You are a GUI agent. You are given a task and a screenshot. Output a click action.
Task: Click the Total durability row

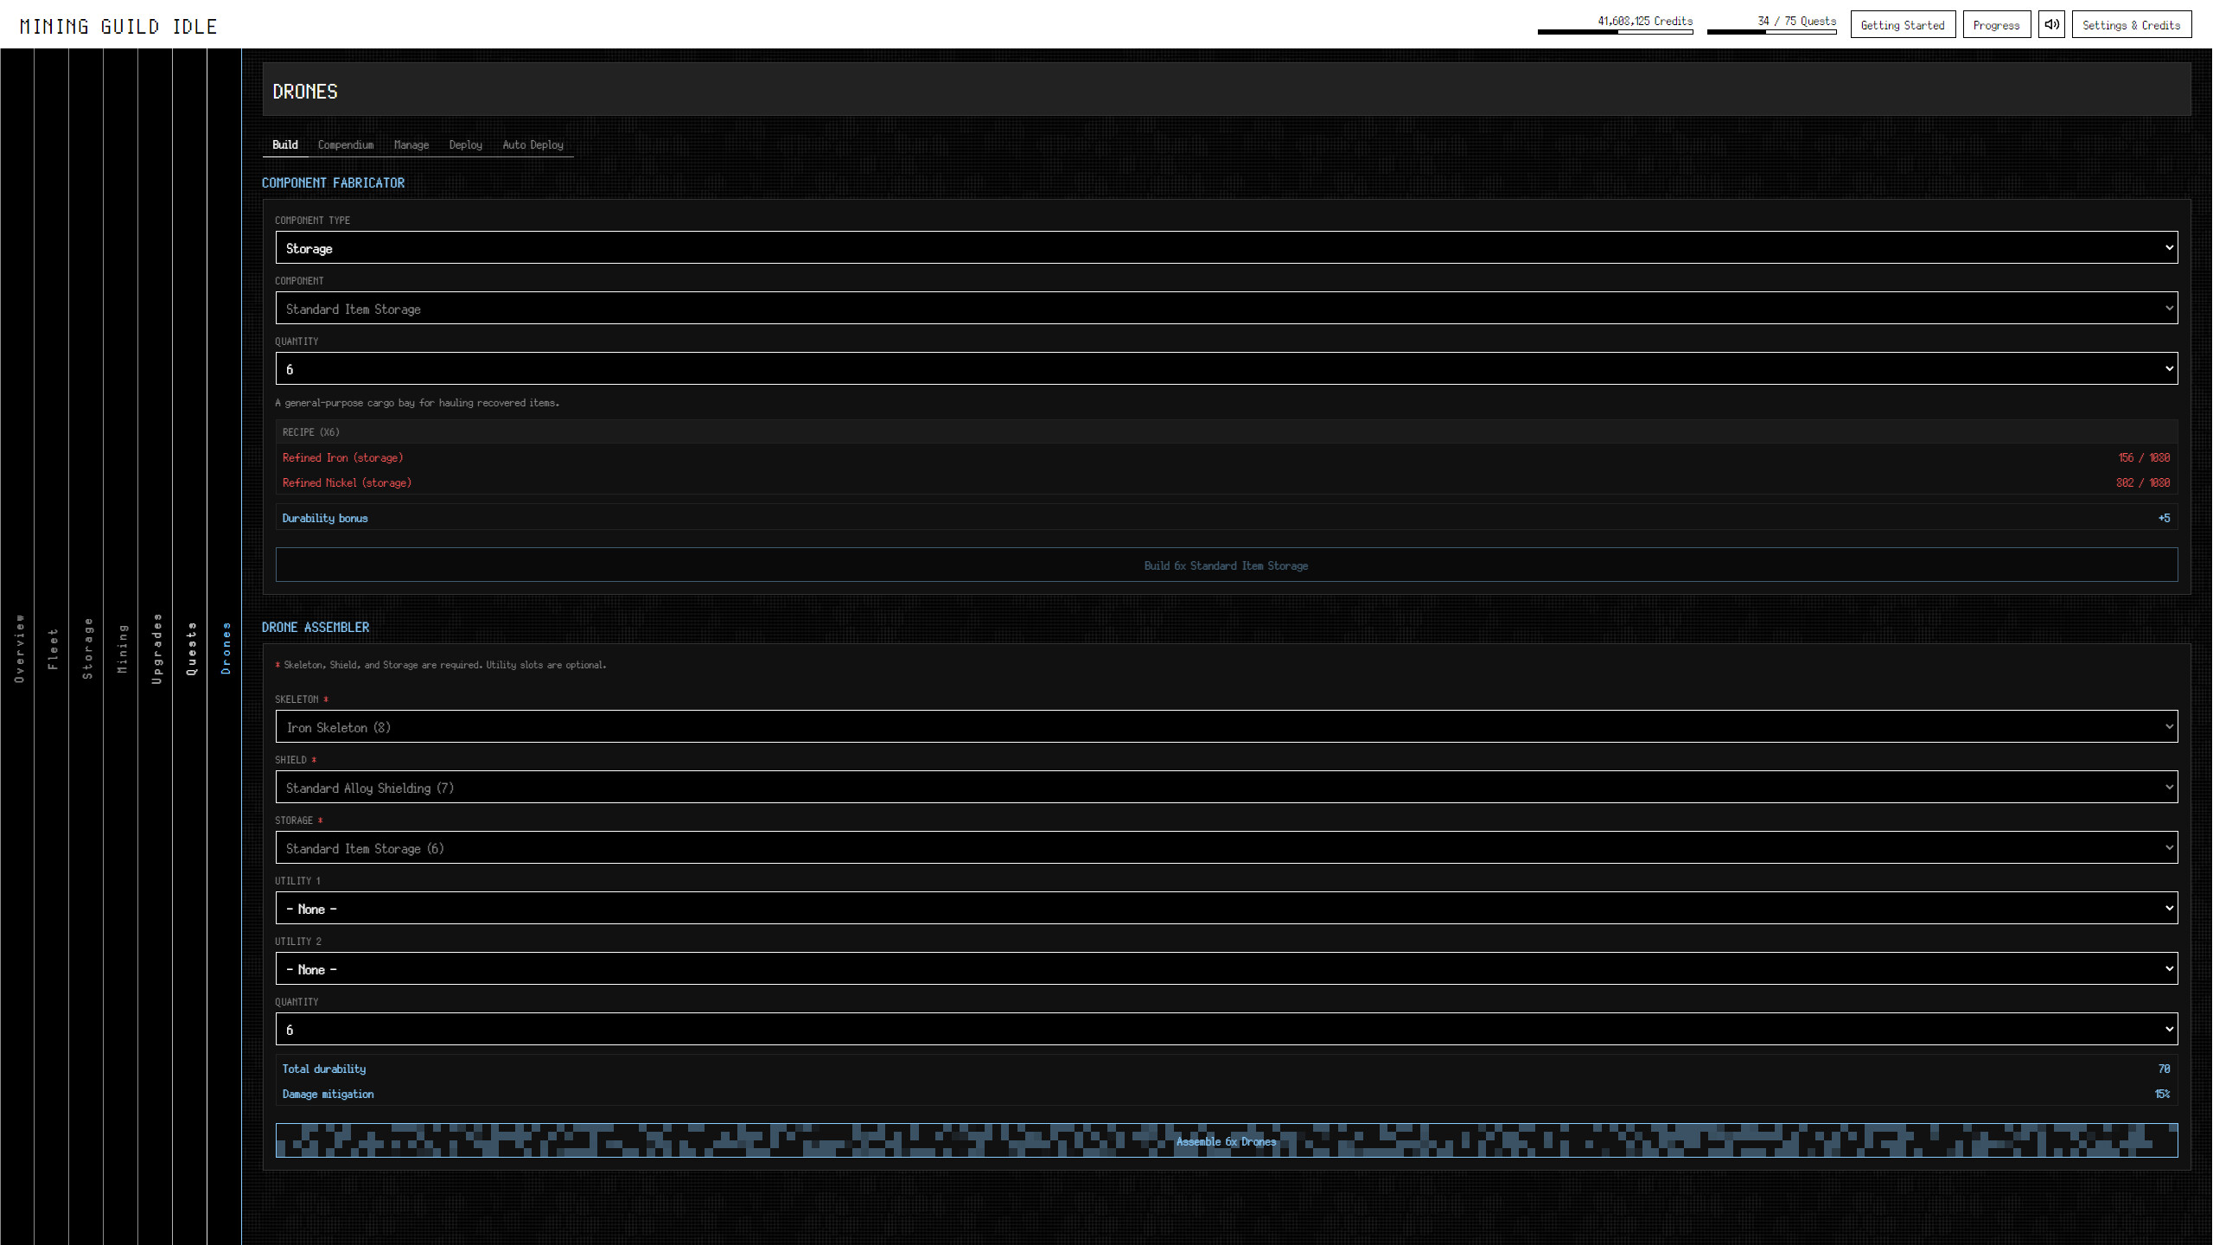click(x=1226, y=1069)
